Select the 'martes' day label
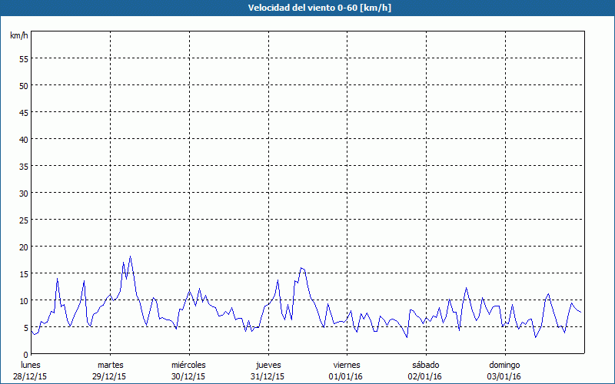Image resolution: width=615 pixels, height=384 pixels. [x=110, y=365]
